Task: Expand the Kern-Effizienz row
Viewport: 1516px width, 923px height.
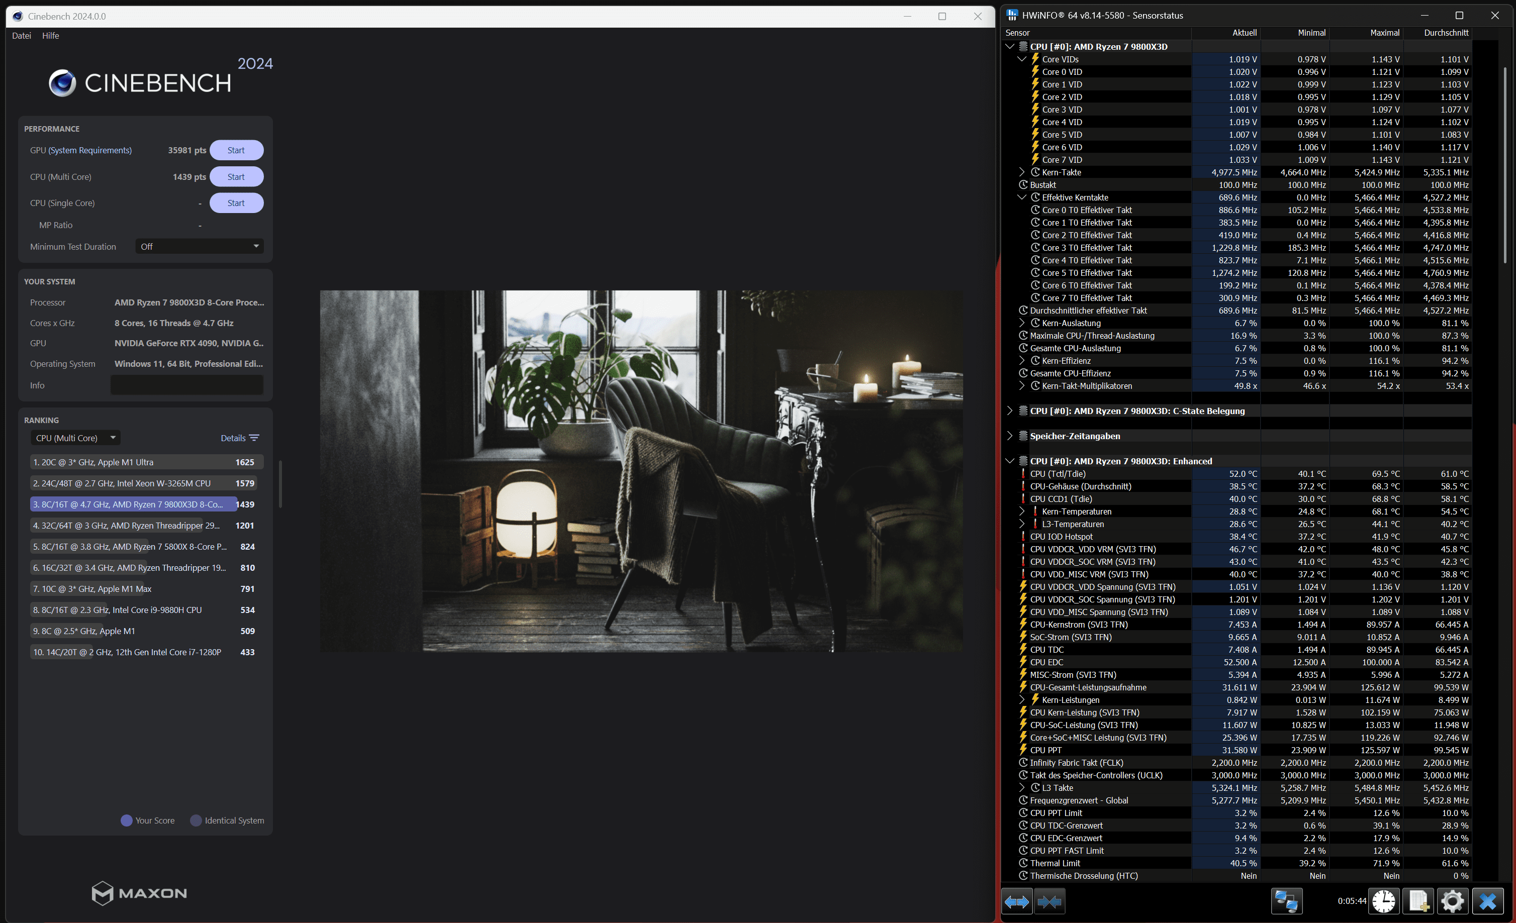Action: click(x=1022, y=360)
